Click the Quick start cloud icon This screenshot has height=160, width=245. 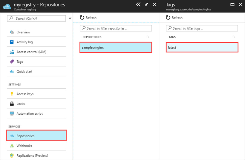click(x=12, y=72)
